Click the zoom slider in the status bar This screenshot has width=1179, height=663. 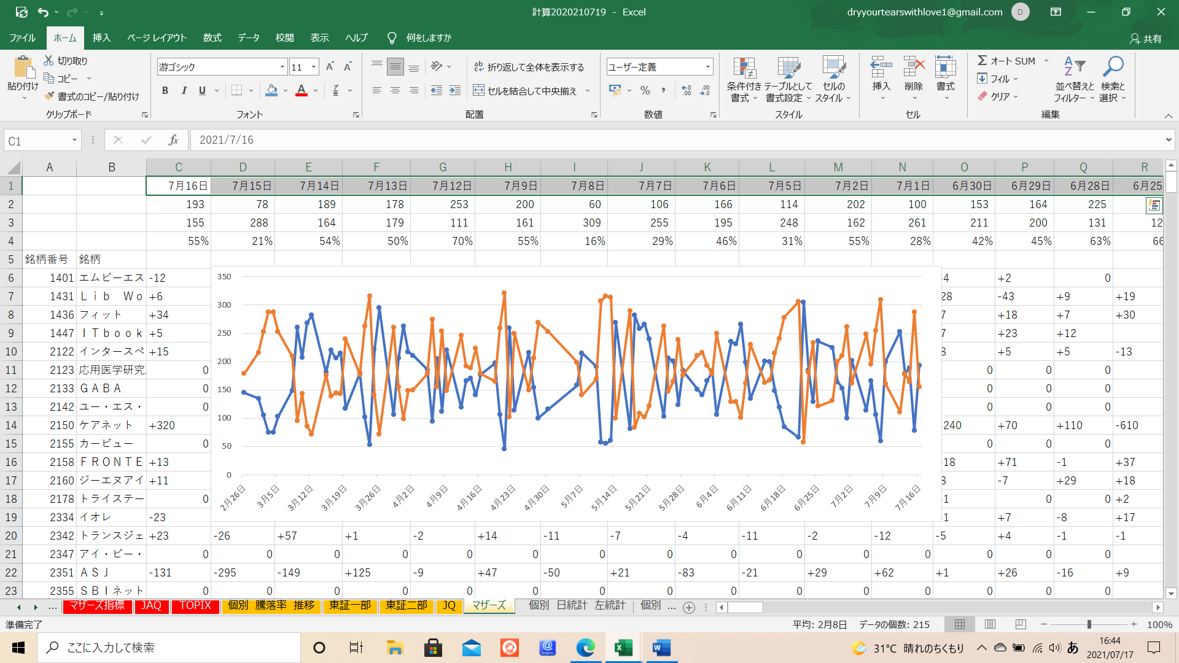point(1089,624)
